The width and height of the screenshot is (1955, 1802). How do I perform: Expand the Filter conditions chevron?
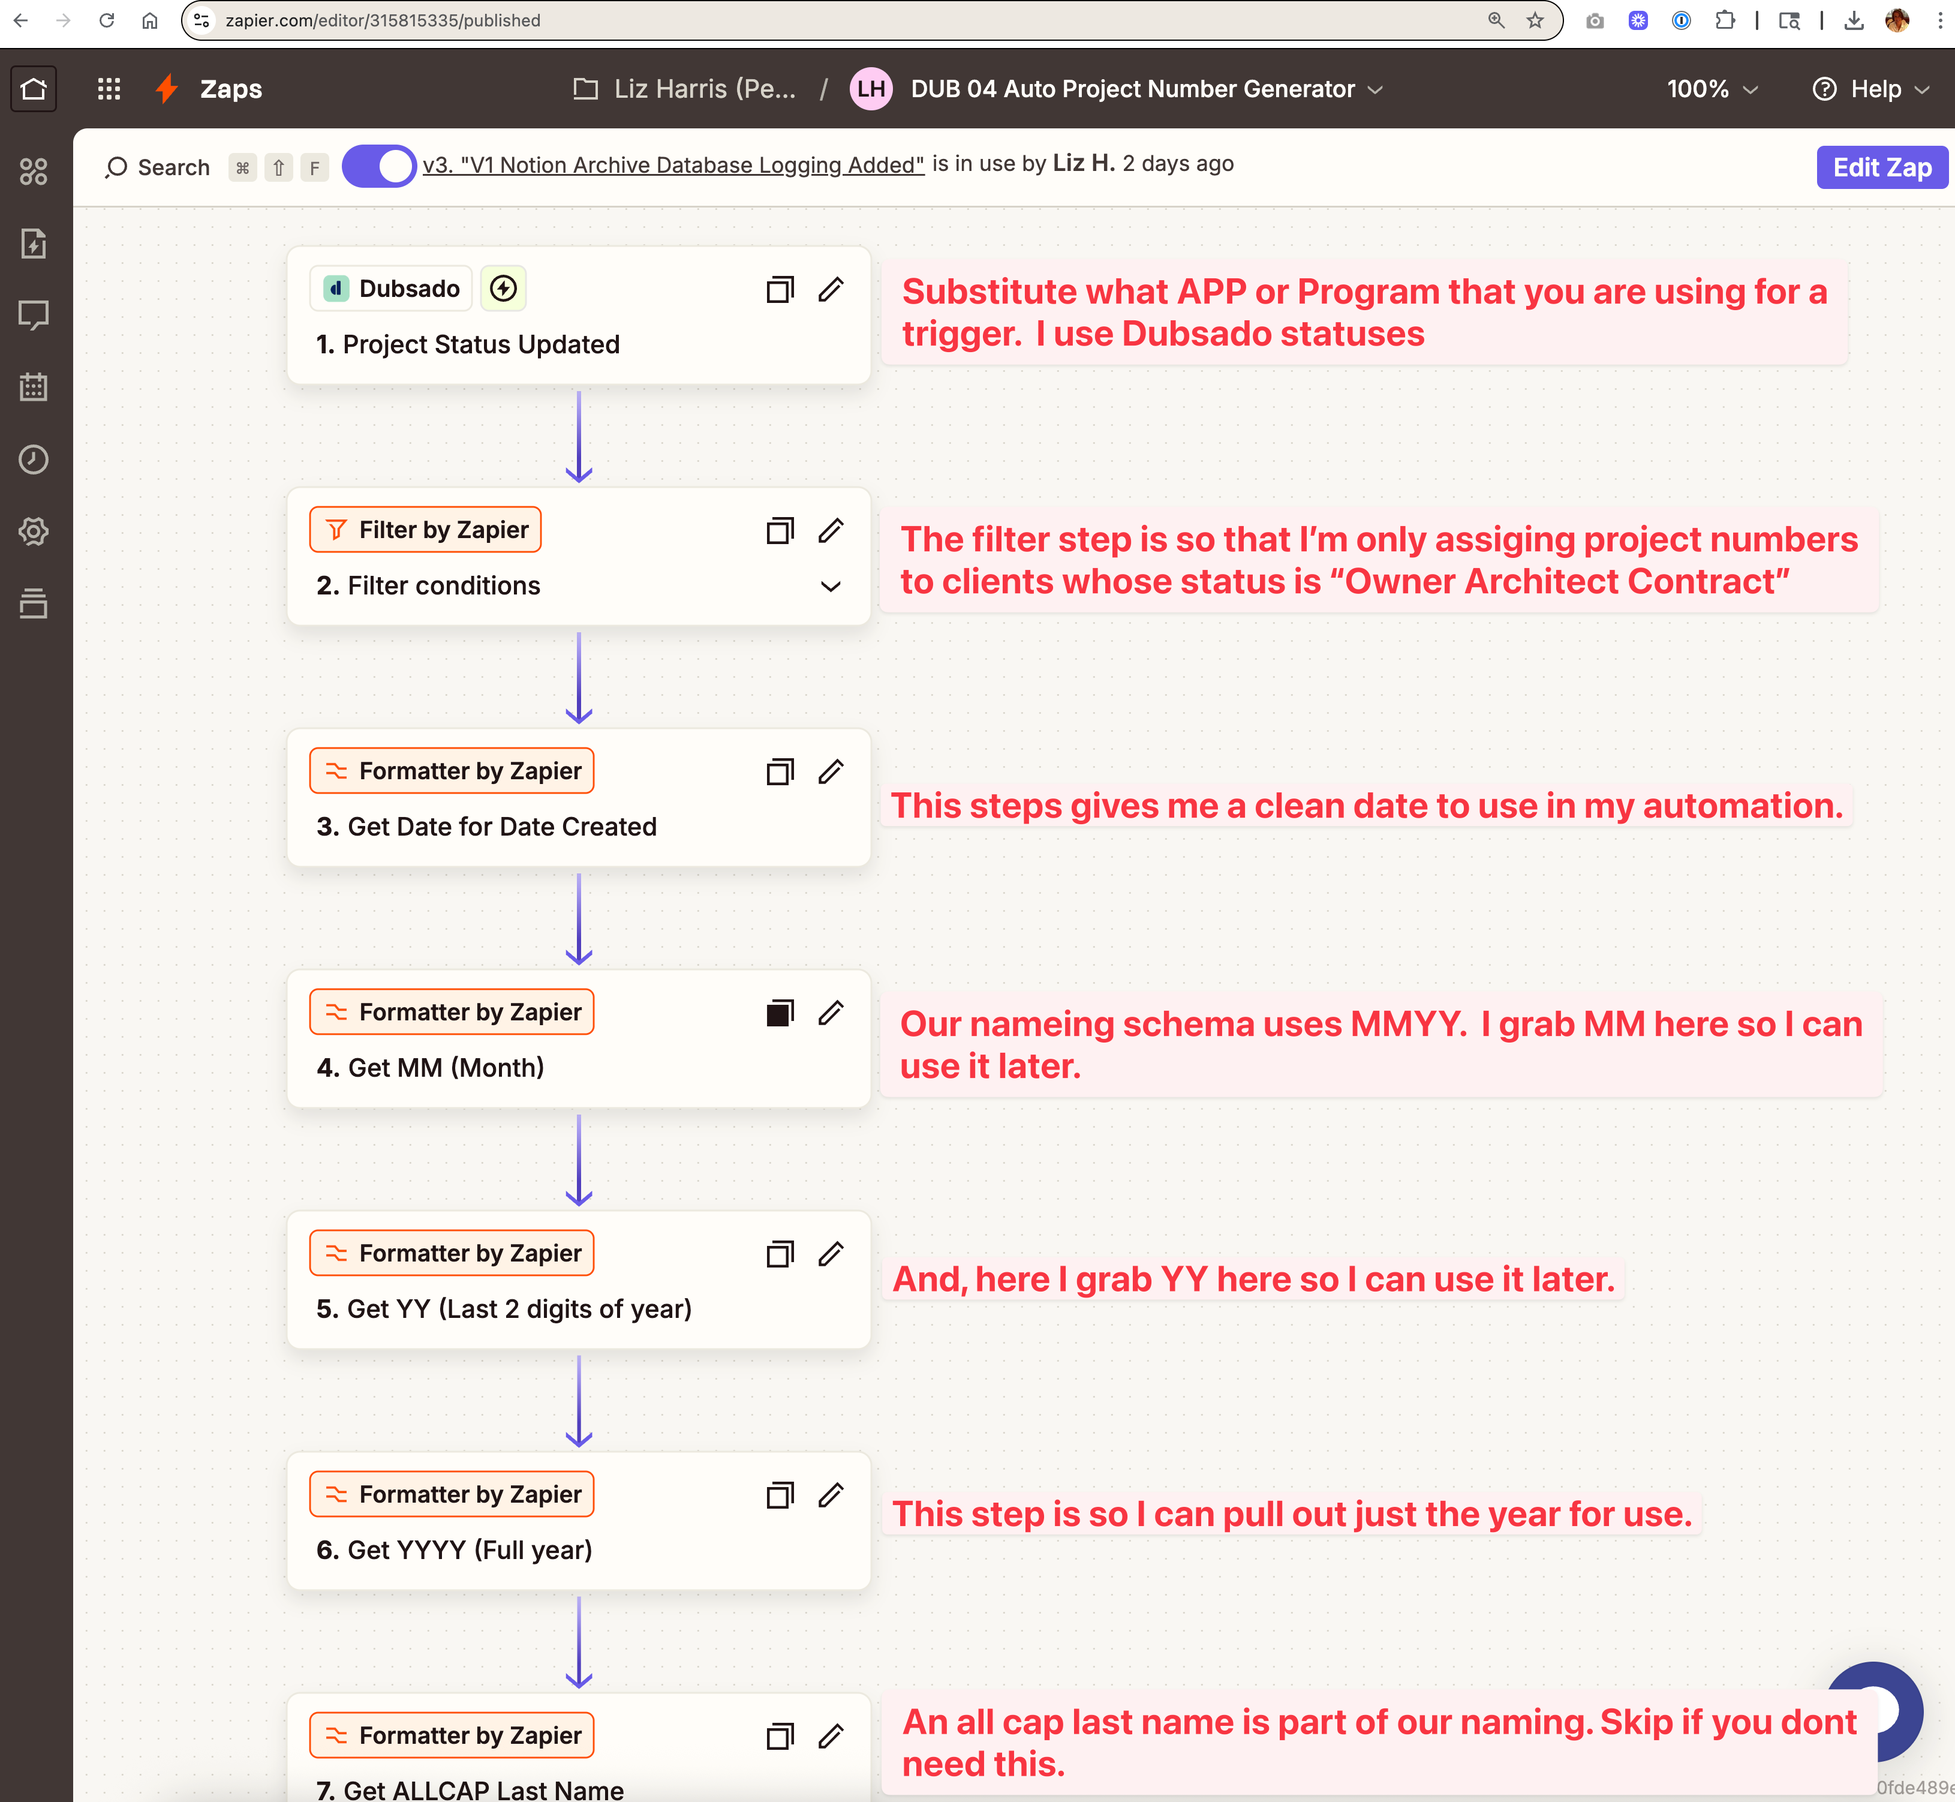coord(831,586)
